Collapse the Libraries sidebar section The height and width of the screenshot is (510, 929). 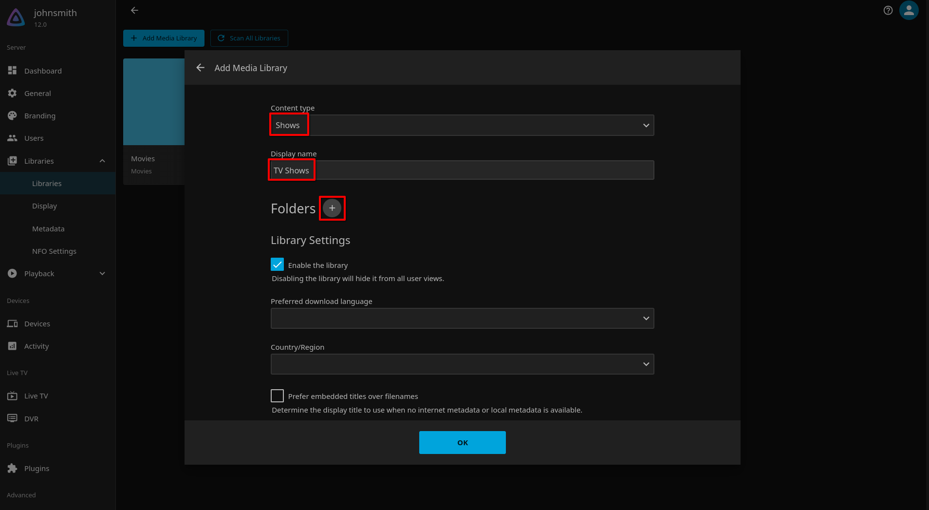coord(102,161)
